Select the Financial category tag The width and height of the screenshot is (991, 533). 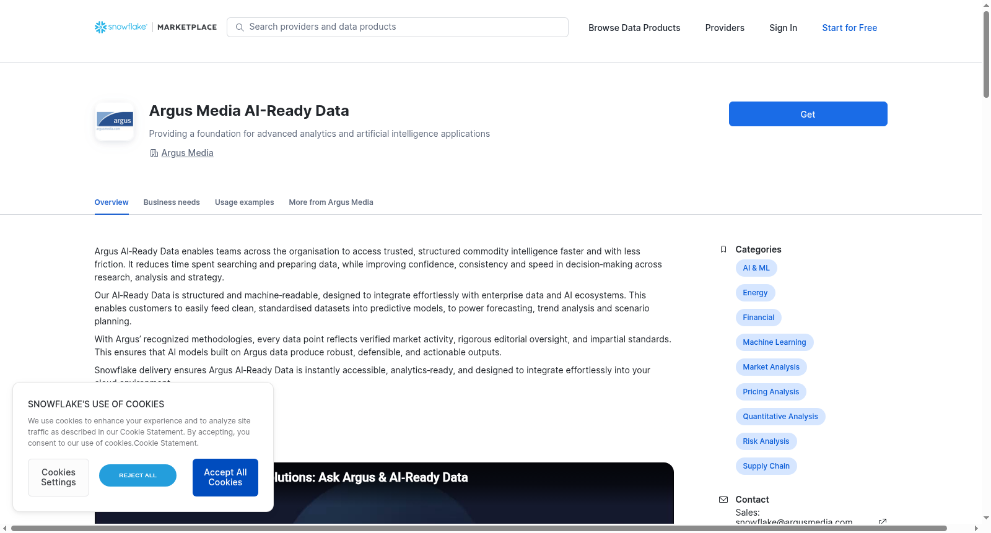759,318
